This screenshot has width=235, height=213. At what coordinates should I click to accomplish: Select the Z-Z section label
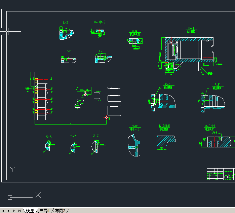click(x=96, y=136)
